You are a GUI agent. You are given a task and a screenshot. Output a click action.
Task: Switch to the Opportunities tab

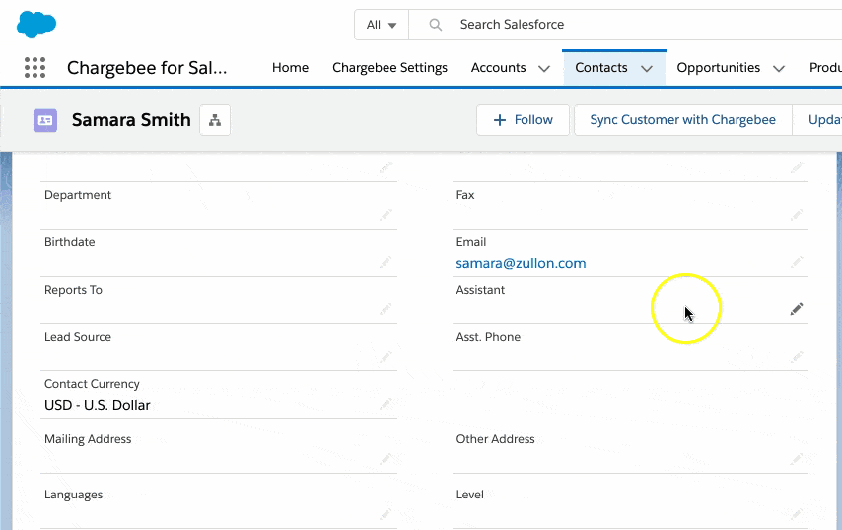coord(718,68)
